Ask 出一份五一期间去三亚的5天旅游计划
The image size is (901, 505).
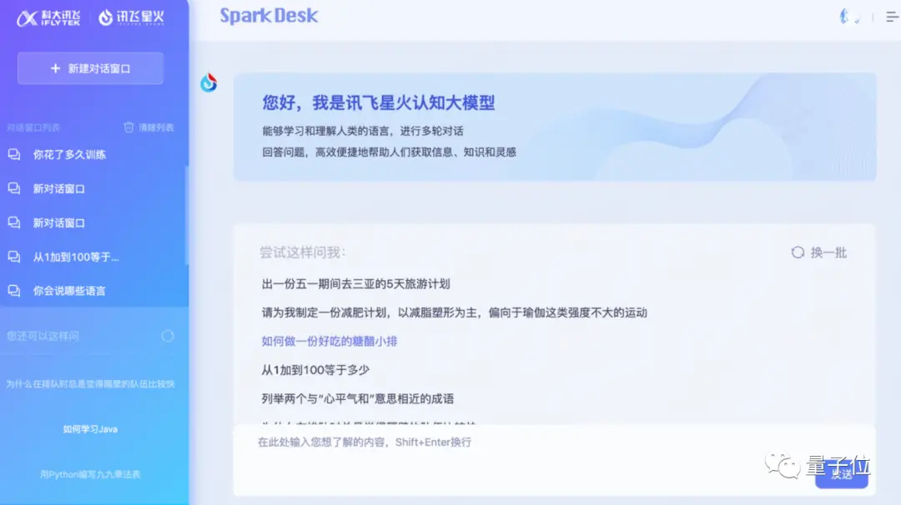click(x=355, y=284)
